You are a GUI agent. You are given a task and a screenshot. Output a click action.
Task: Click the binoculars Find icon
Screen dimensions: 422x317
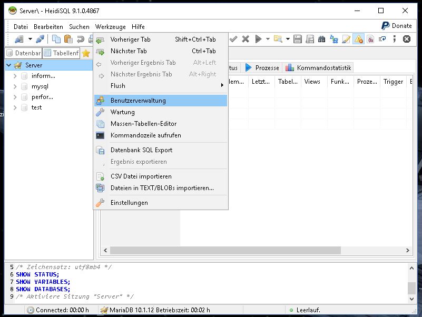coord(321,39)
